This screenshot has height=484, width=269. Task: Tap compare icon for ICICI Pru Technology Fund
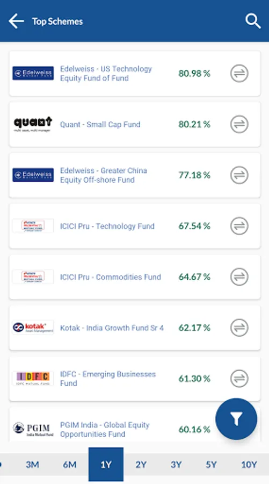[239, 226]
